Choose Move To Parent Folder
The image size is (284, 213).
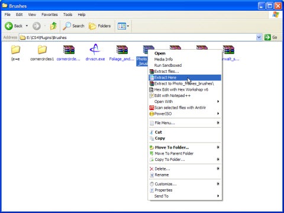coord(185,153)
